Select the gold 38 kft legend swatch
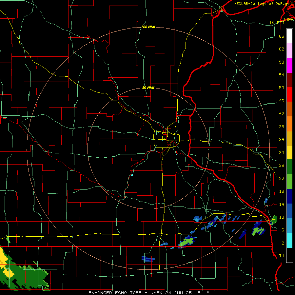Screen dimensions: 295x295 (289, 139)
